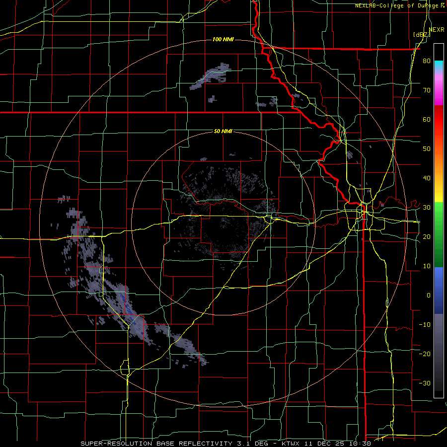Screen dimensions: 447x447
Task: Click the -10 dBZ scale value
Action: pos(425,324)
